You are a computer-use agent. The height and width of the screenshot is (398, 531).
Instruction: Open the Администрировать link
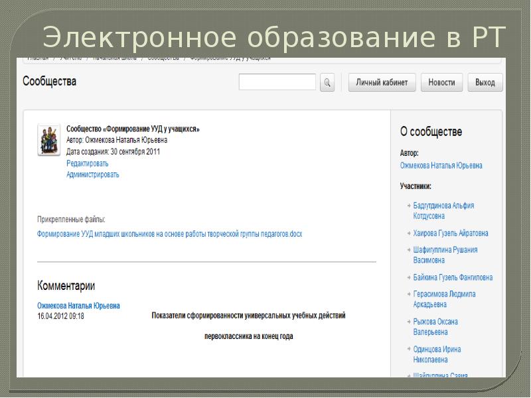pos(93,175)
